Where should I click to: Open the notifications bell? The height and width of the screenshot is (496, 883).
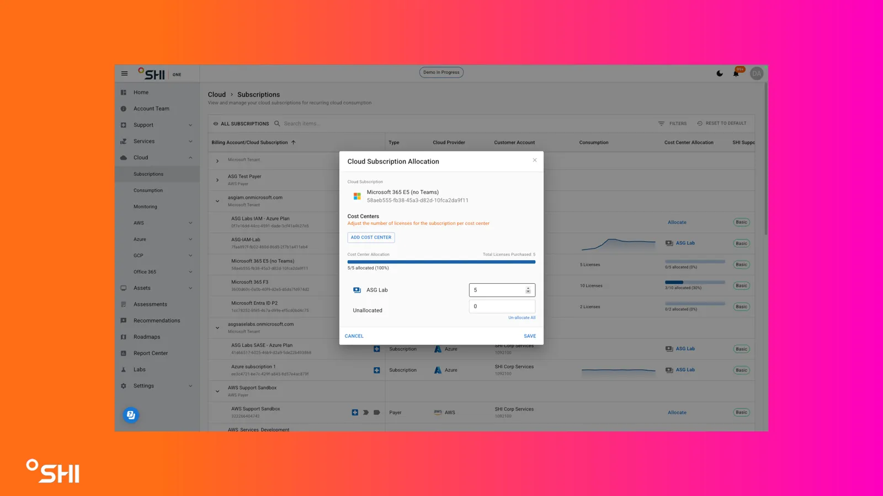pyautogui.click(x=736, y=73)
